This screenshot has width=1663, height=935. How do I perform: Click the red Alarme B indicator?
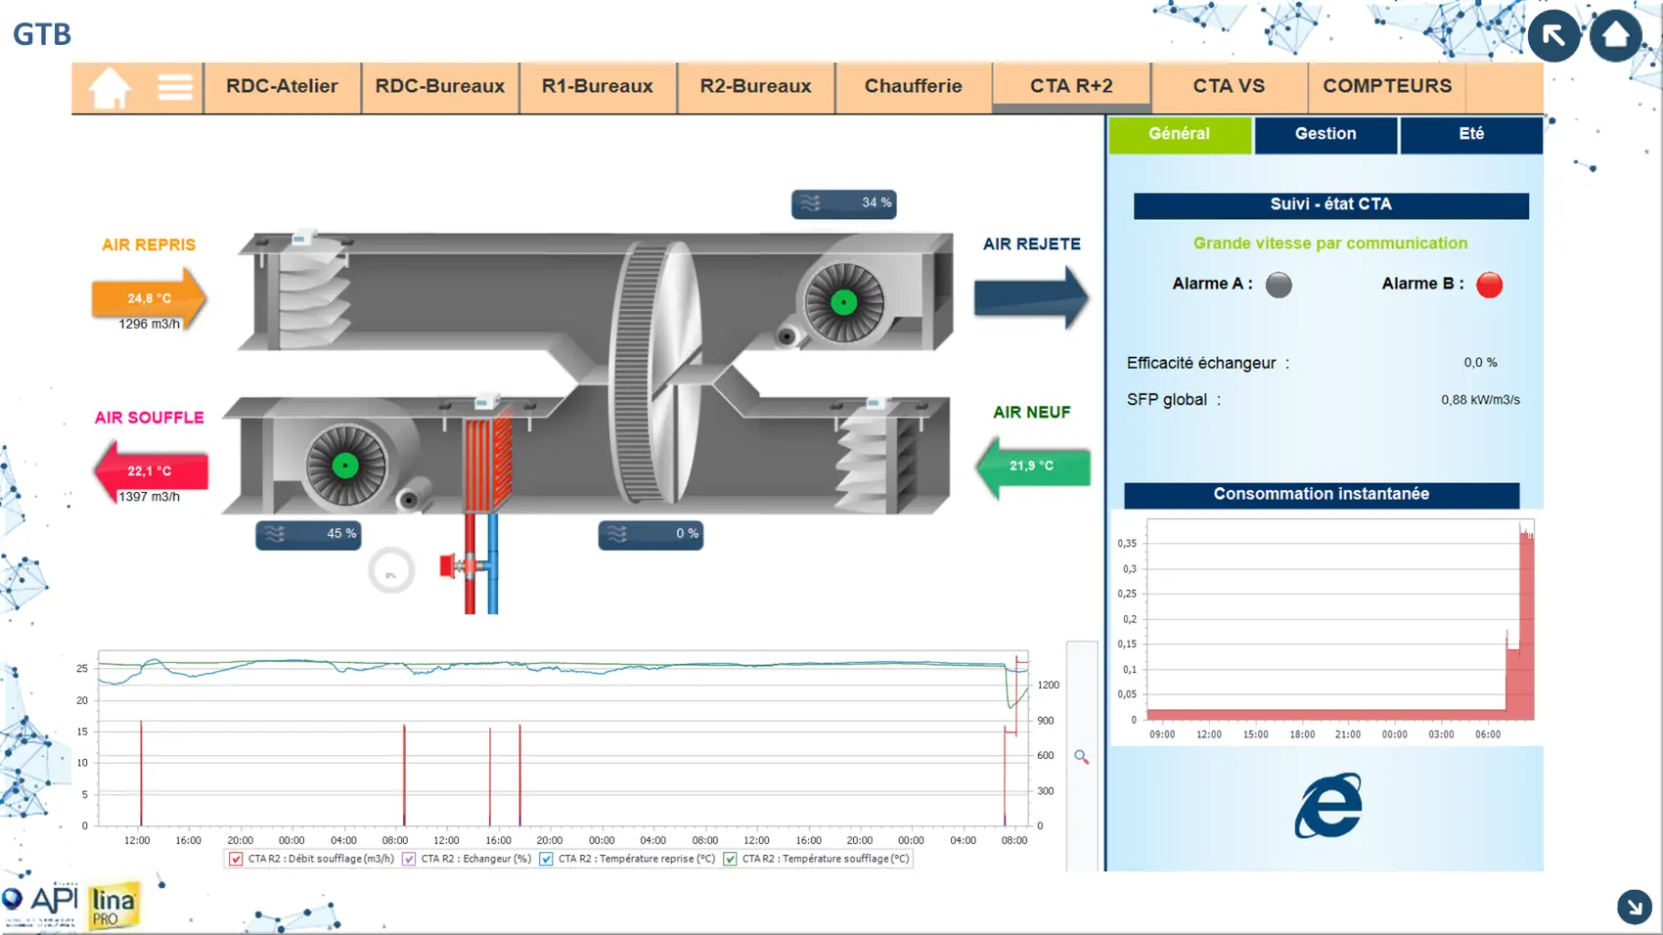click(1489, 285)
